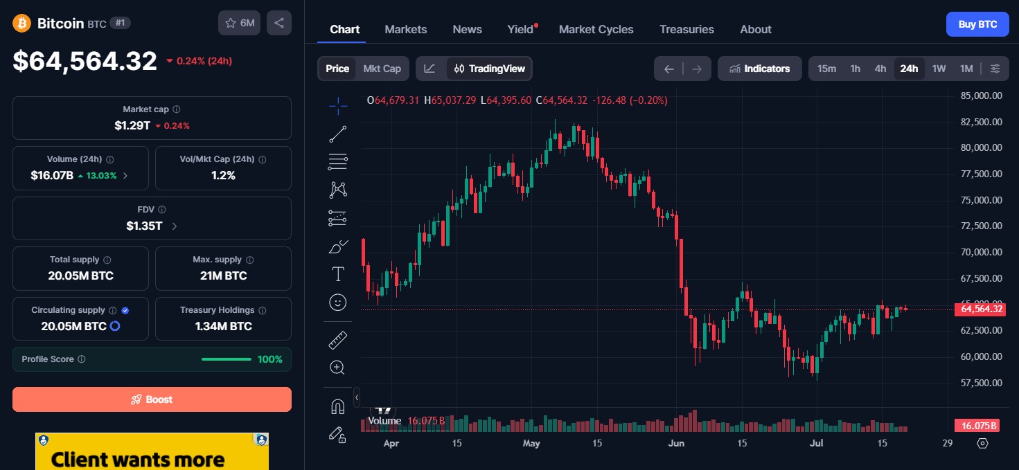Open the News tab
The width and height of the screenshot is (1019, 470).
468,29
